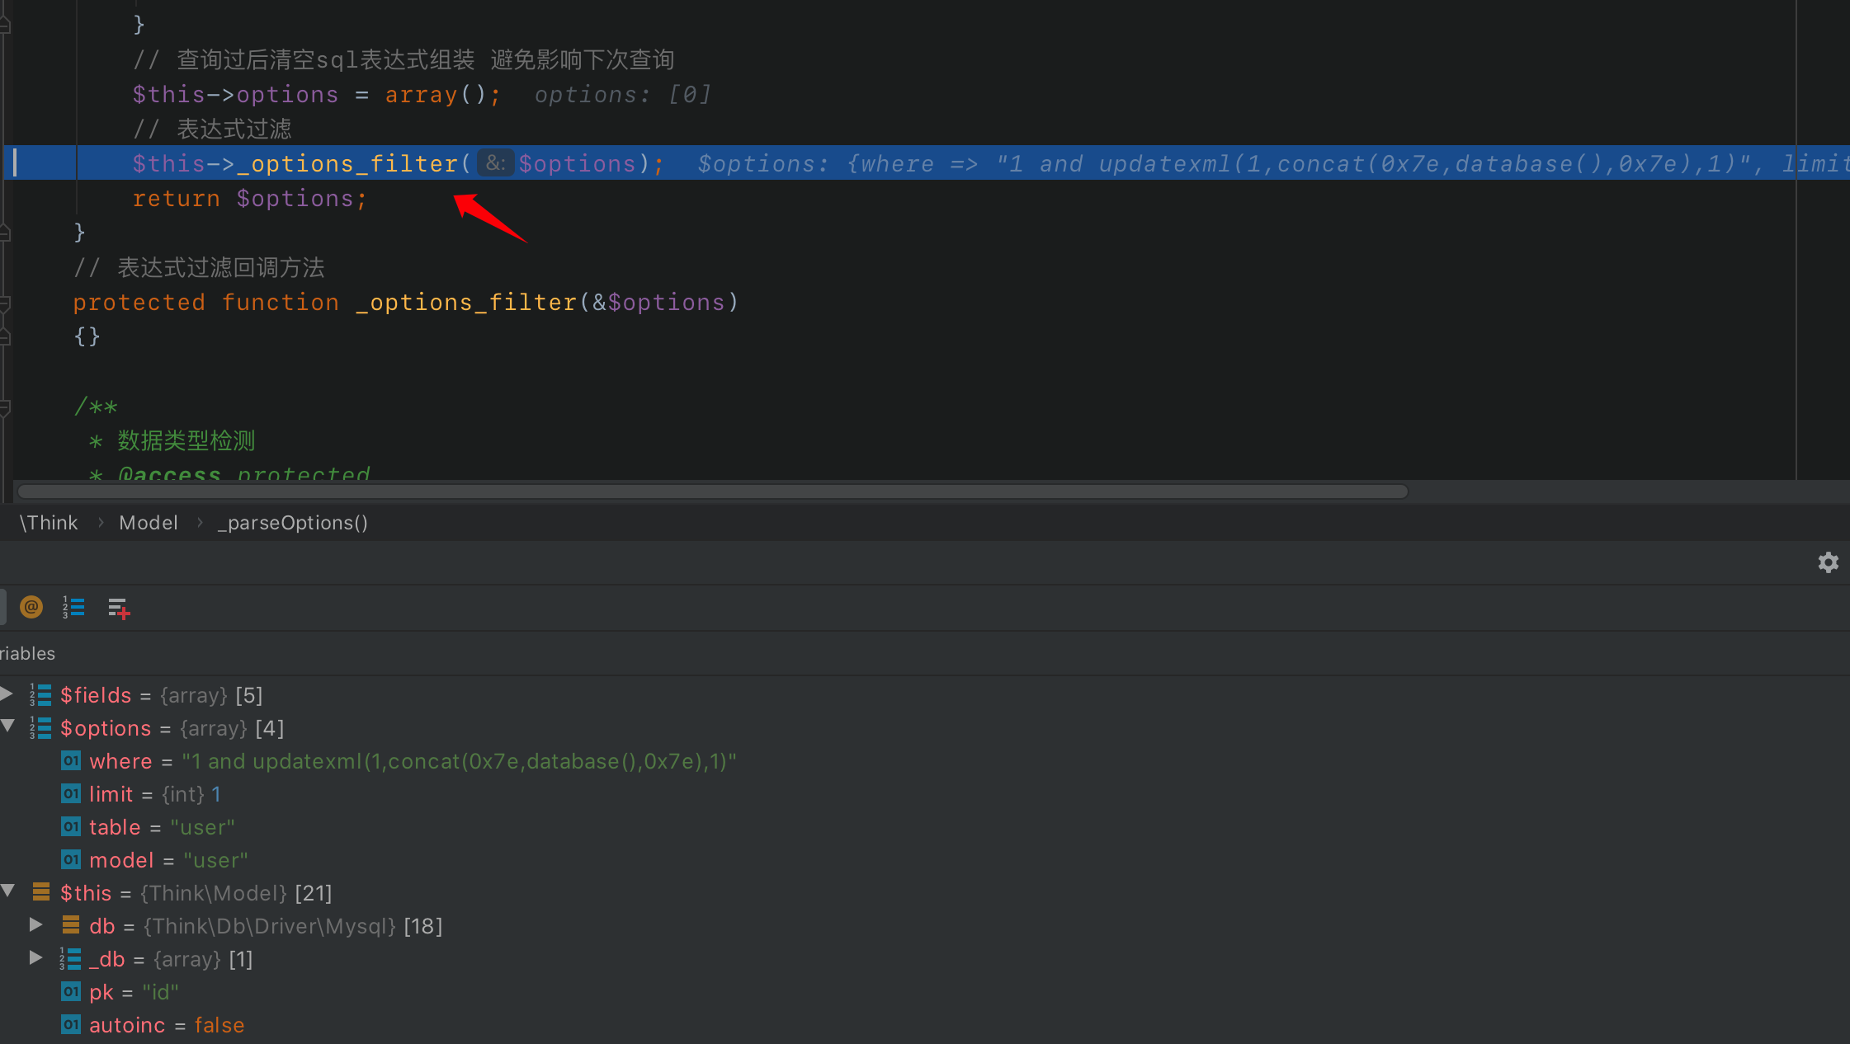
Task: Click the object icon beside $this
Action: point(41,892)
